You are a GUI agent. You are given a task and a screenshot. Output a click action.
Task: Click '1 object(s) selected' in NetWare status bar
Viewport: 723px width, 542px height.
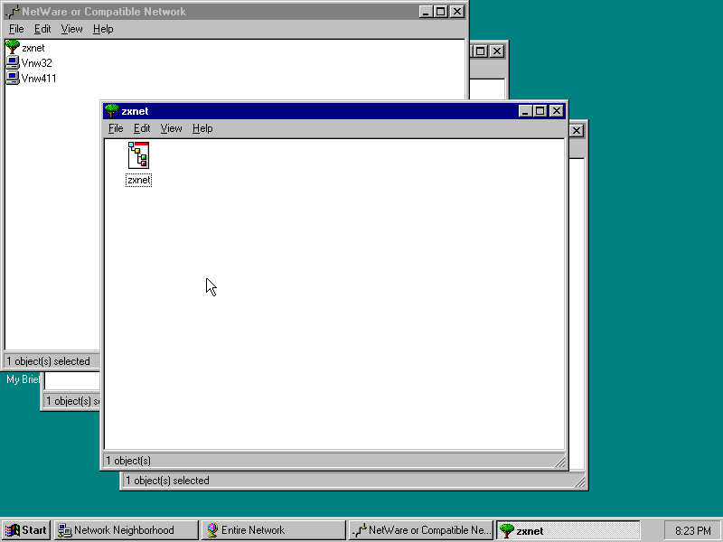click(x=48, y=360)
